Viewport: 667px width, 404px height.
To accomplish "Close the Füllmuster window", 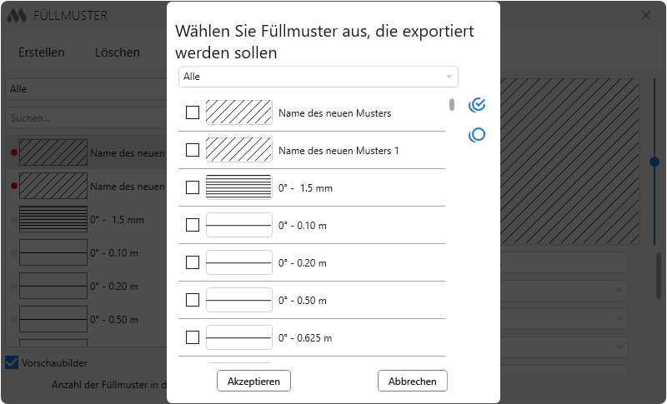I will click(645, 16).
